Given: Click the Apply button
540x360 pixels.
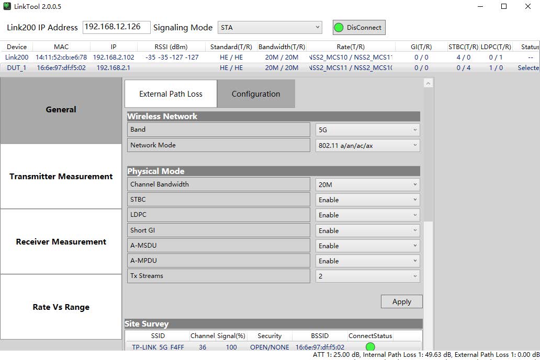Looking at the screenshot, I should [x=401, y=301].
